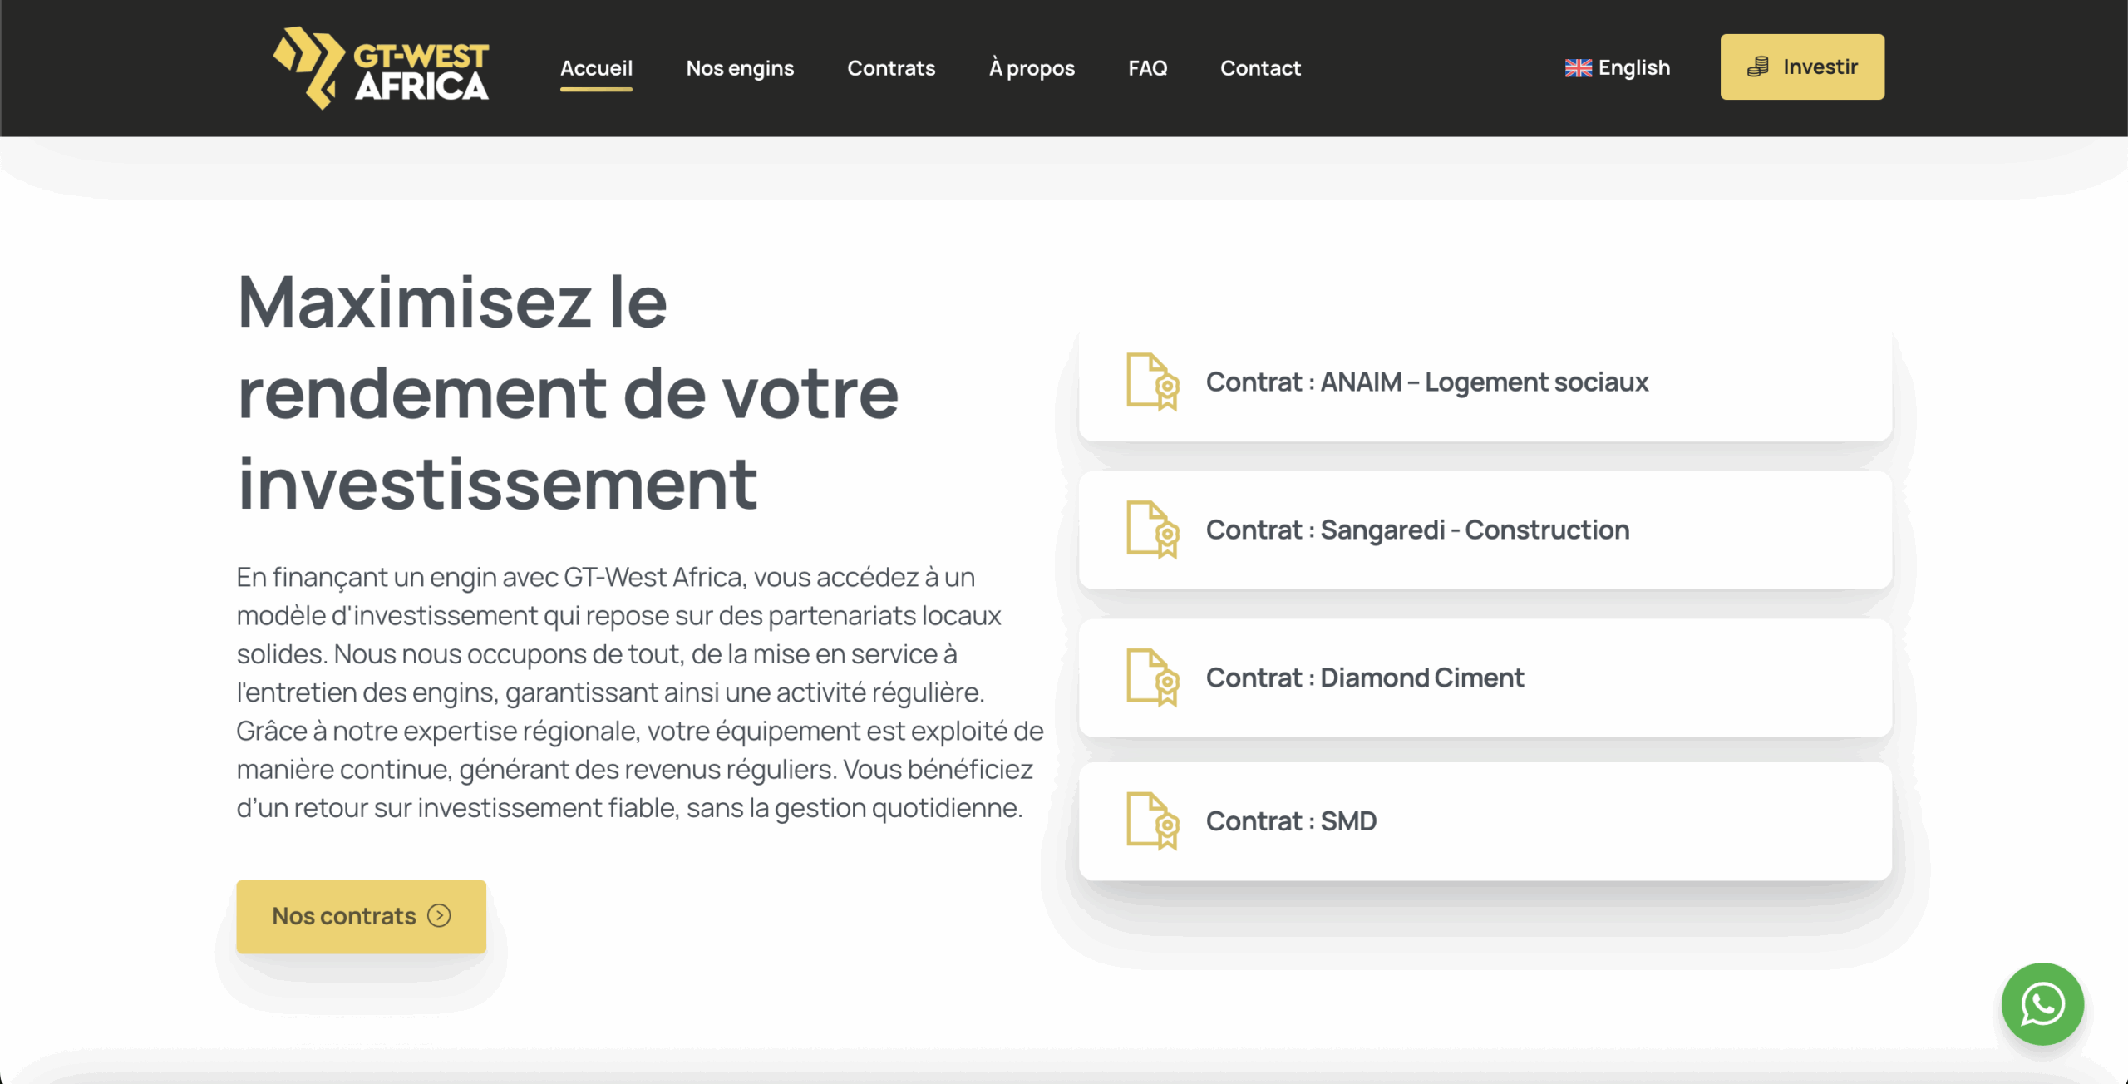Navigate to À propos
The height and width of the screenshot is (1084, 2128).
coord(1032,68)
